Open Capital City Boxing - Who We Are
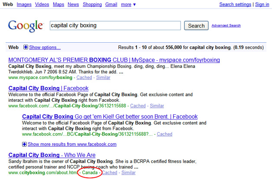Screen dimensions: 272x179 point(52,155)
